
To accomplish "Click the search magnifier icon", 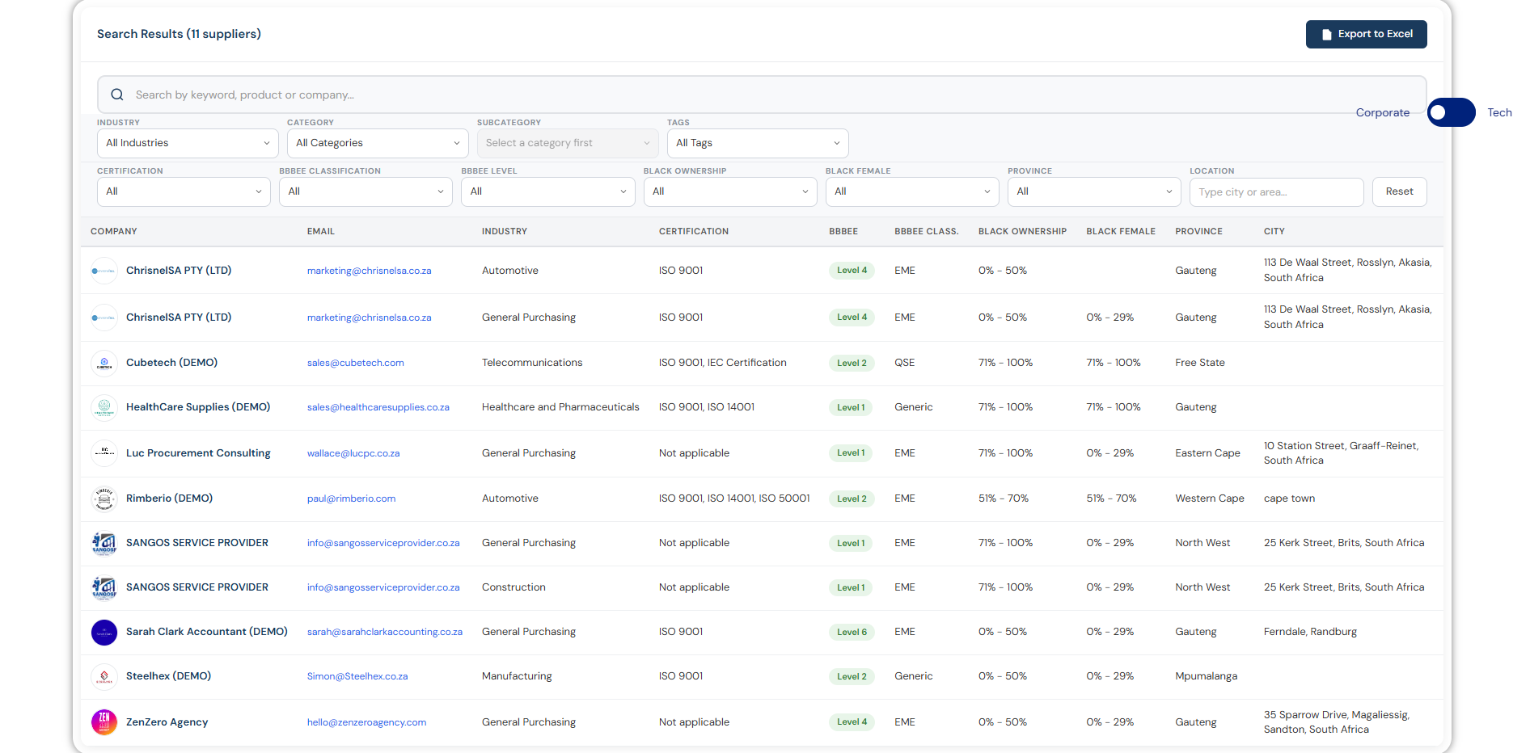I will click(x=117, y=95).
